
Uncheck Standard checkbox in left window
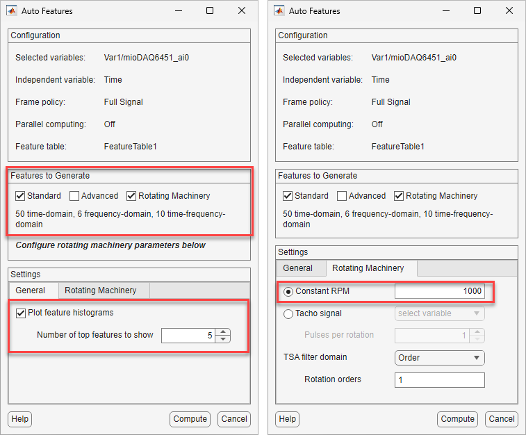[x=20, y=196]
